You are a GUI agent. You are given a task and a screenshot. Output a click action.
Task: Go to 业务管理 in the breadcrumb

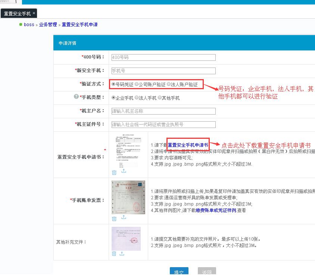[x=48, y=25]
